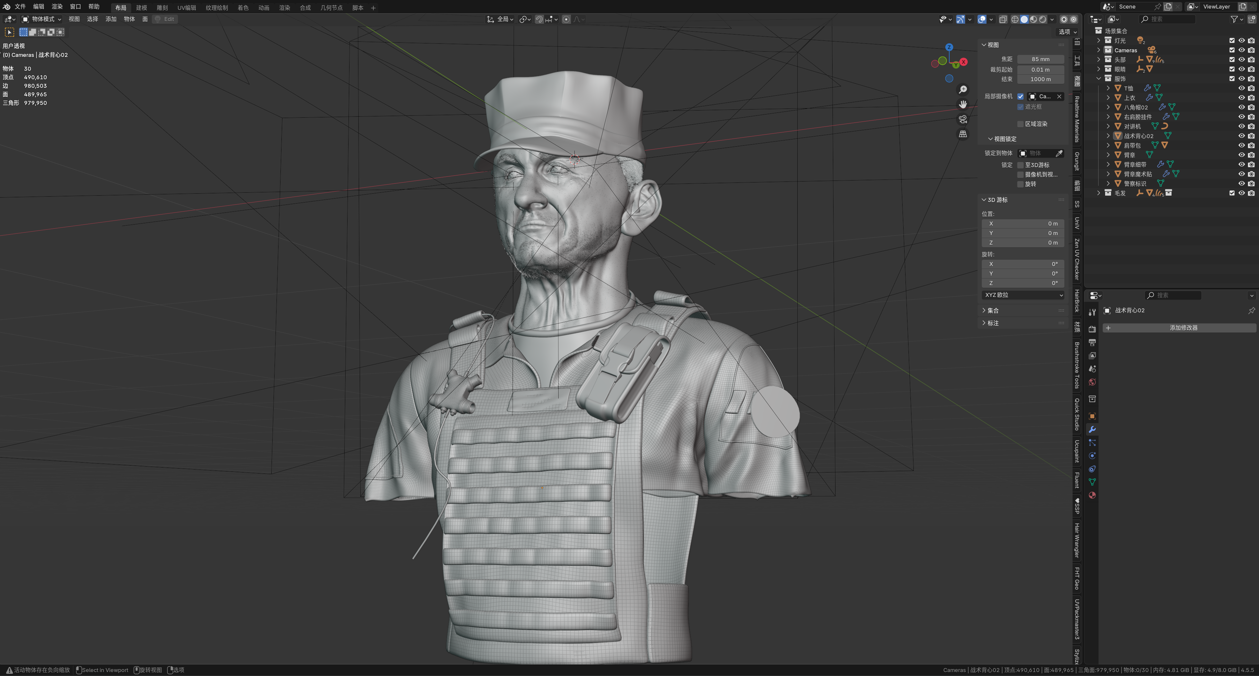Open the Object Data (mesh) properties tab
The height and width of the screenshot is (676, 1259).
[x=1092, y=482]
